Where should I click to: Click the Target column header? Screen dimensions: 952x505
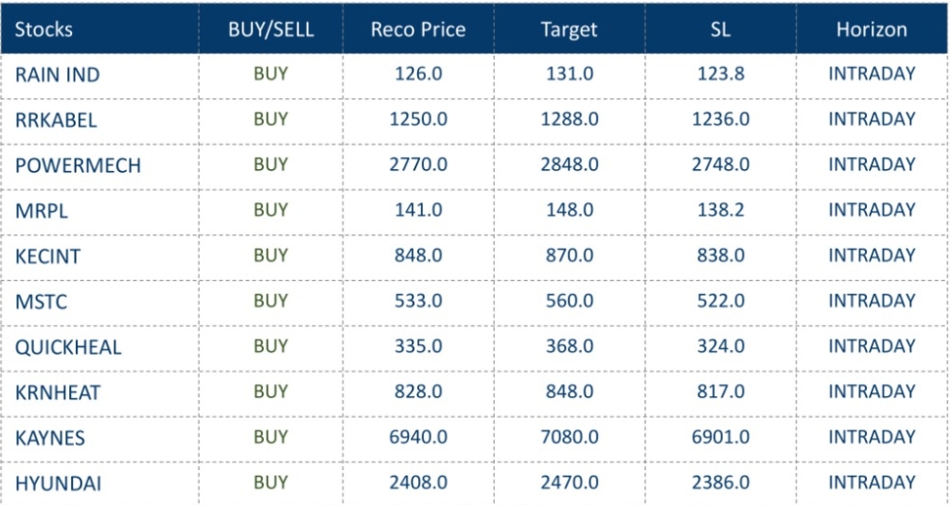point(569,29)
